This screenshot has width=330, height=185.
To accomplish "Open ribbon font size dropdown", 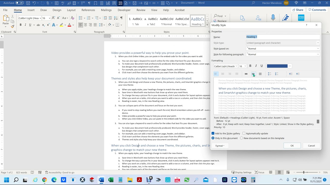I will [x=49, y=18].
